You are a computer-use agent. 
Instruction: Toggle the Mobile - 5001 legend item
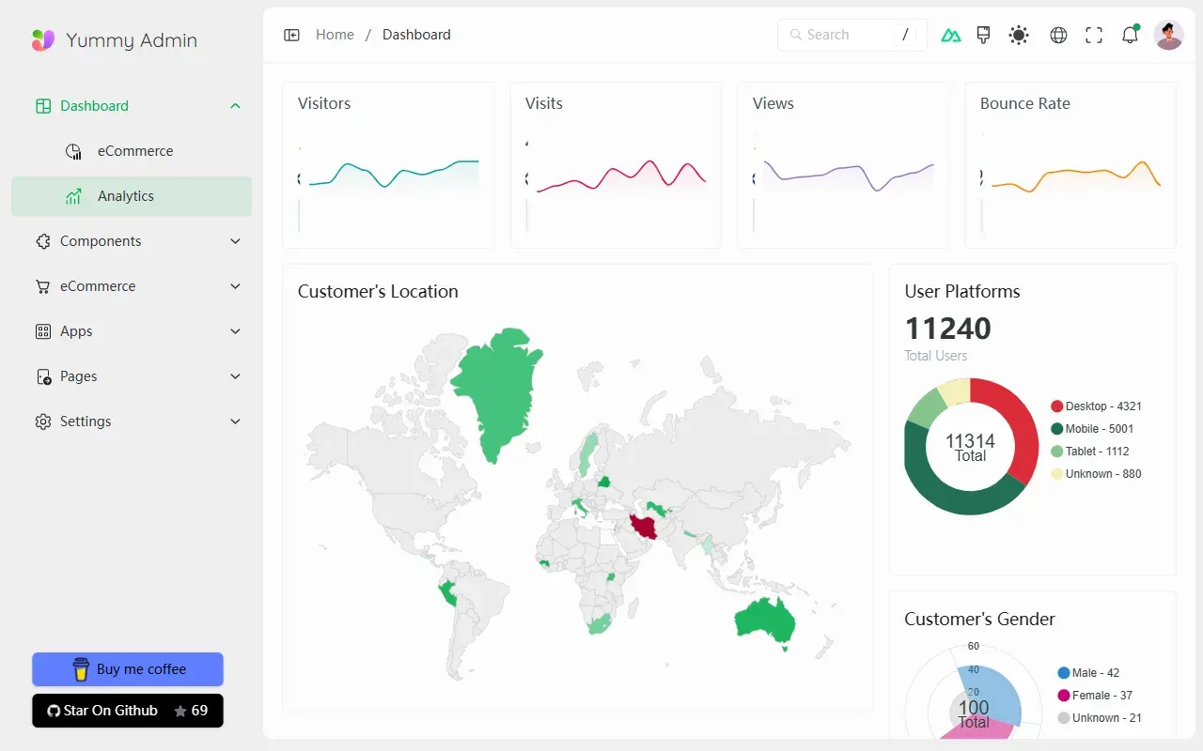coord(1092,429)
